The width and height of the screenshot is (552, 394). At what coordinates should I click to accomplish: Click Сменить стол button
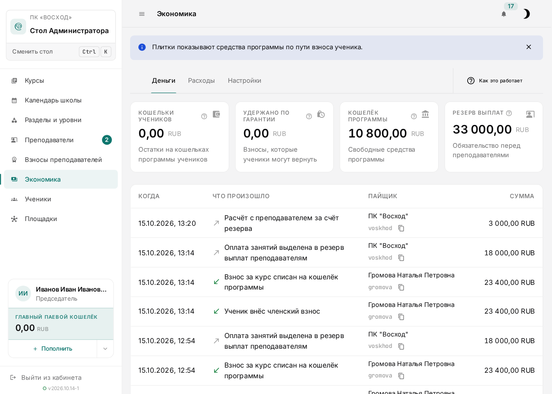click(x=61, y=52)
